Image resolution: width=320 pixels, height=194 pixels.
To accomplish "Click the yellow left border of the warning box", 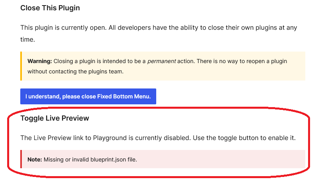I will pos(21,66).
